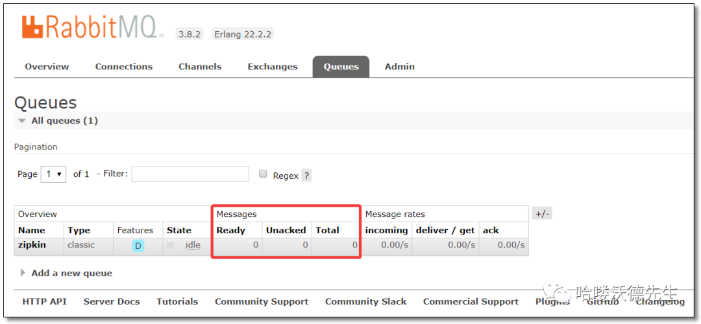Click the D durable feature badge

(138, 246)
